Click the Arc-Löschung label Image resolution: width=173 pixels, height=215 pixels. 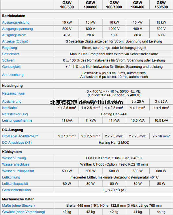[x=13, y=75]
